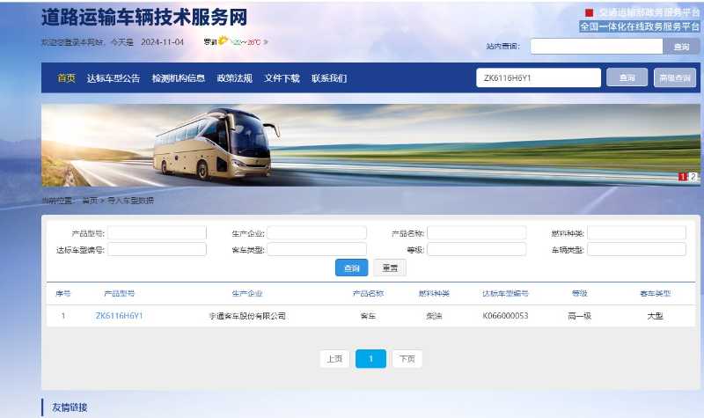Go to previous page 上页
This screenshot has width=704, height=418.
click(x=334, y=359)
